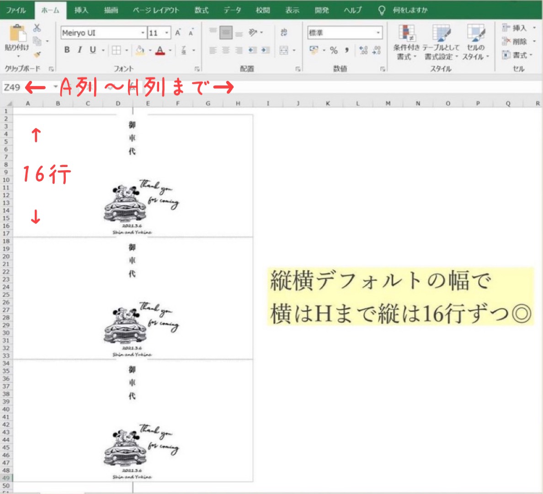This screenshot has width=543, height=494.
Task: Toggle Wrap Text (ab) button
Action: [284, 32]
